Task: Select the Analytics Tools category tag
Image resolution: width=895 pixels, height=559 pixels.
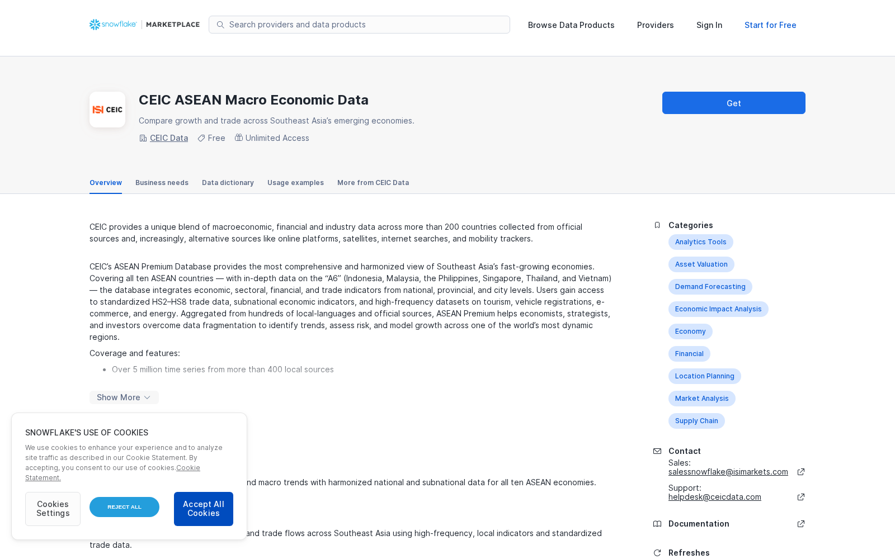Action: 701,242
